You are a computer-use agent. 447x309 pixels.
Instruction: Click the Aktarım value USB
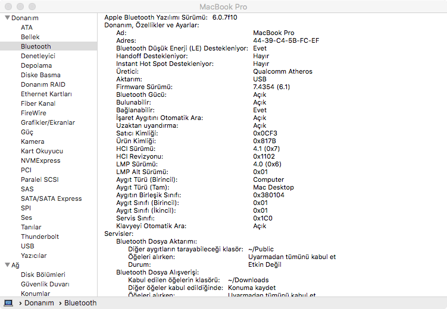coord(260,79)
